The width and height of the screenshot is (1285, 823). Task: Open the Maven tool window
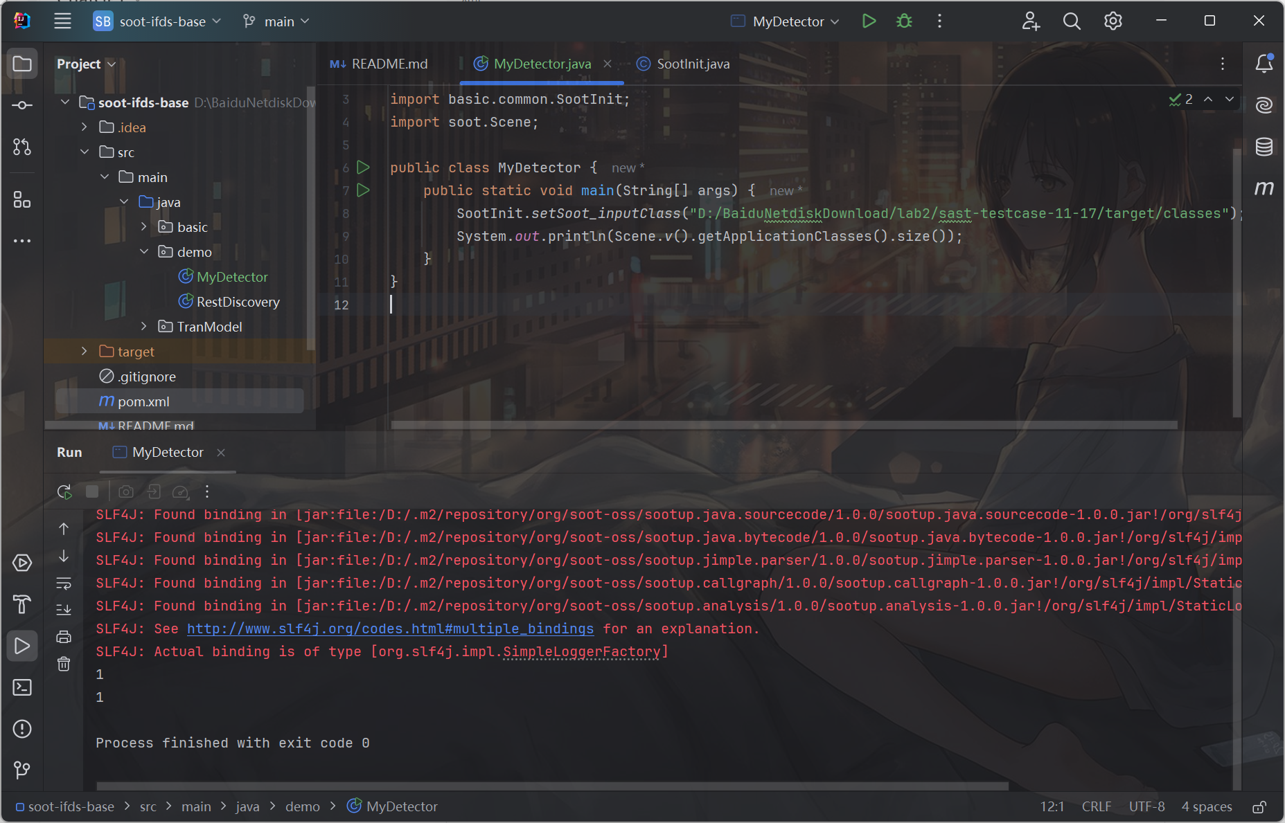[1264, 188]
